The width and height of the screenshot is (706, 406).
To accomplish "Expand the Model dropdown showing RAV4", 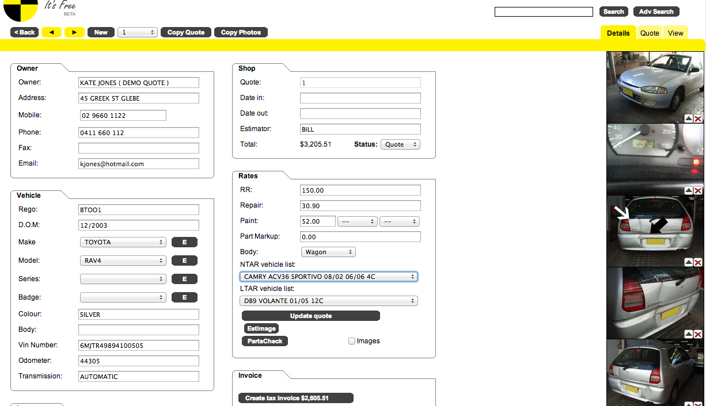I will point(123,261).
